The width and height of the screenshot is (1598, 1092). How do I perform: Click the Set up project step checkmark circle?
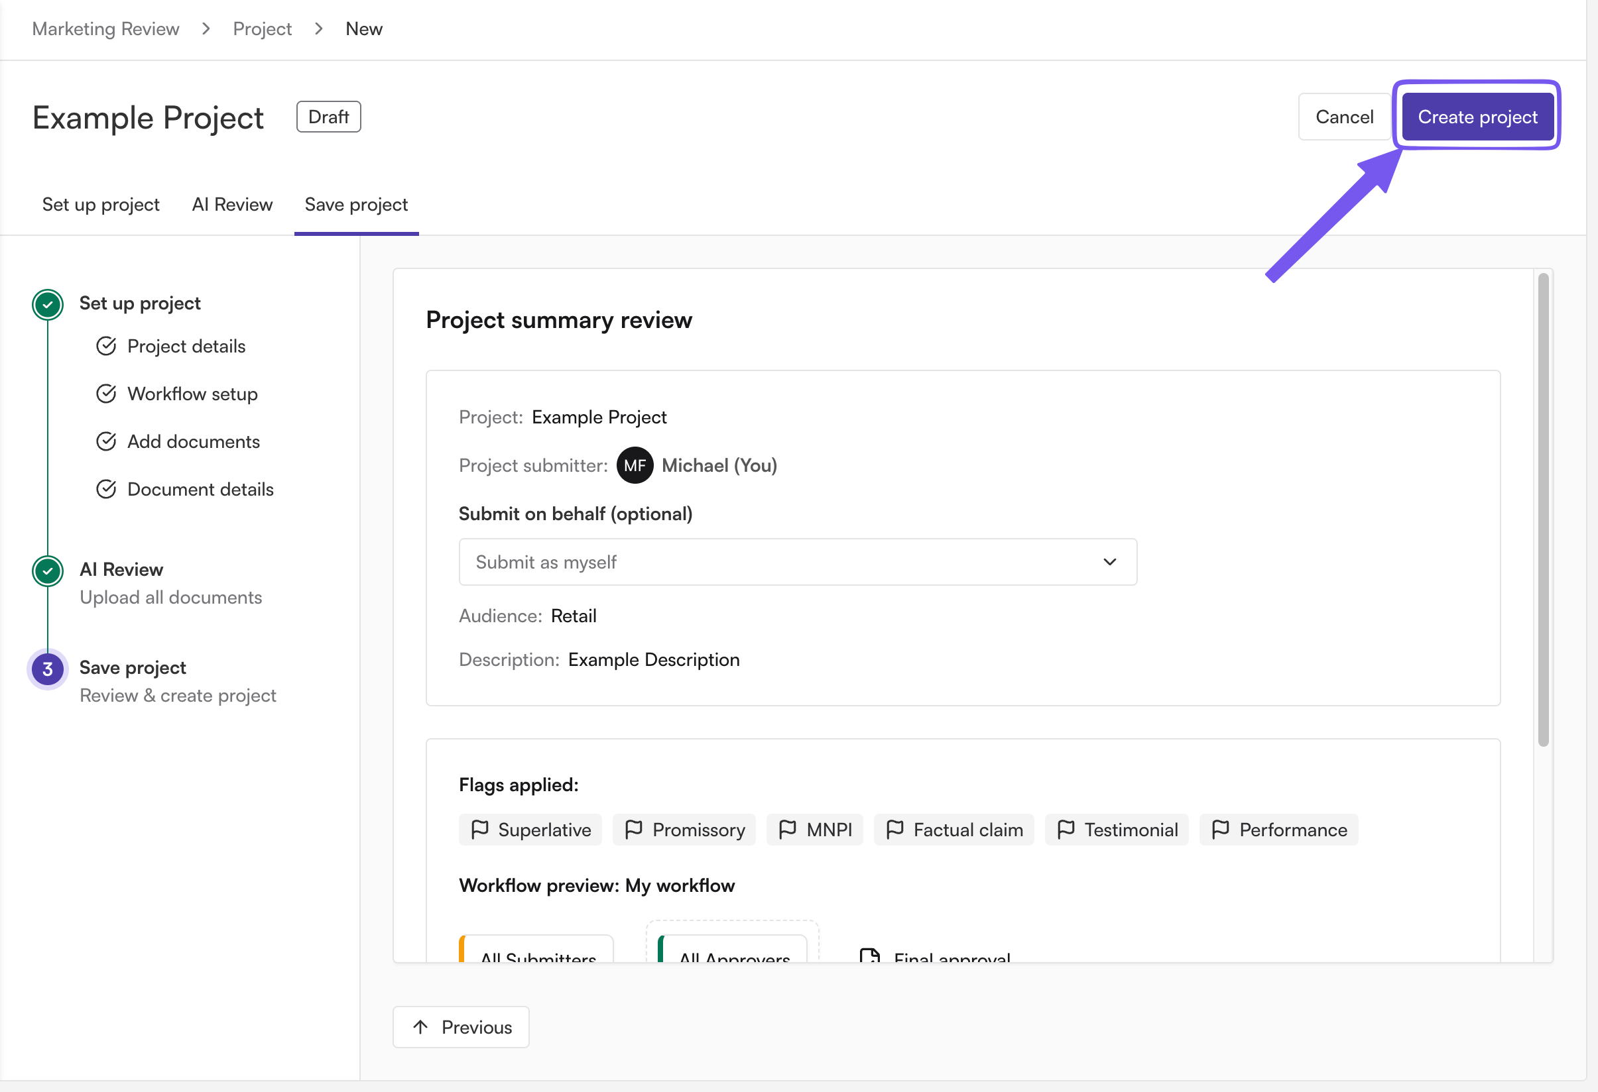point(48,303)
